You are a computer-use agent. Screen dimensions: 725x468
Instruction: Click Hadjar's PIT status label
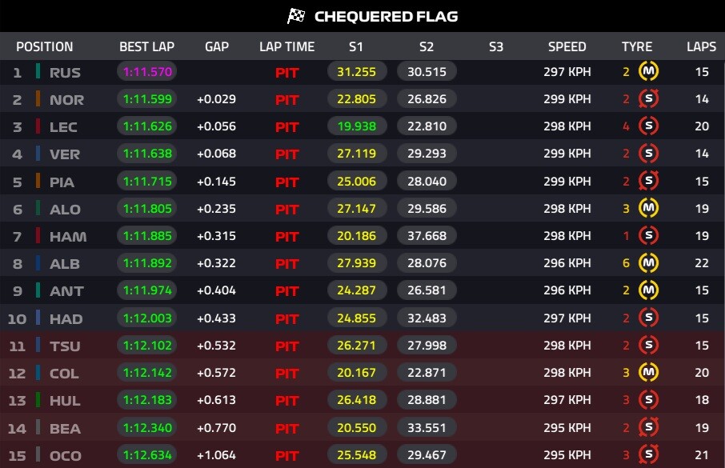(286, 318)
